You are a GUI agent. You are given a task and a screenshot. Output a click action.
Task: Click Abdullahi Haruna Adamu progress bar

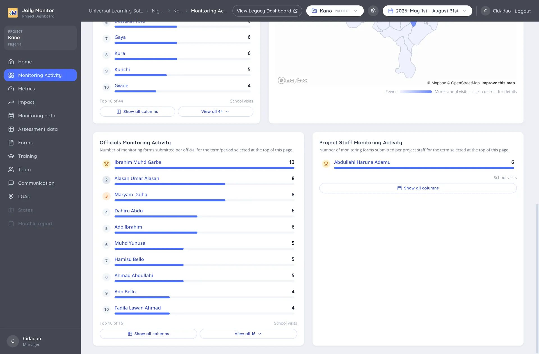click(x=424, y=168)
